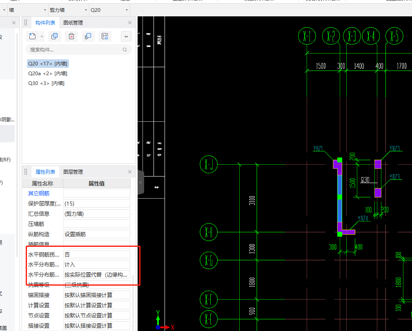Select the 水平钢筋拐 value 否
The image size is (412, 331).
click(97, 255)
